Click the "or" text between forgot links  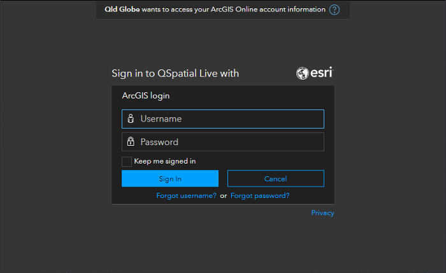coord(224,196)
